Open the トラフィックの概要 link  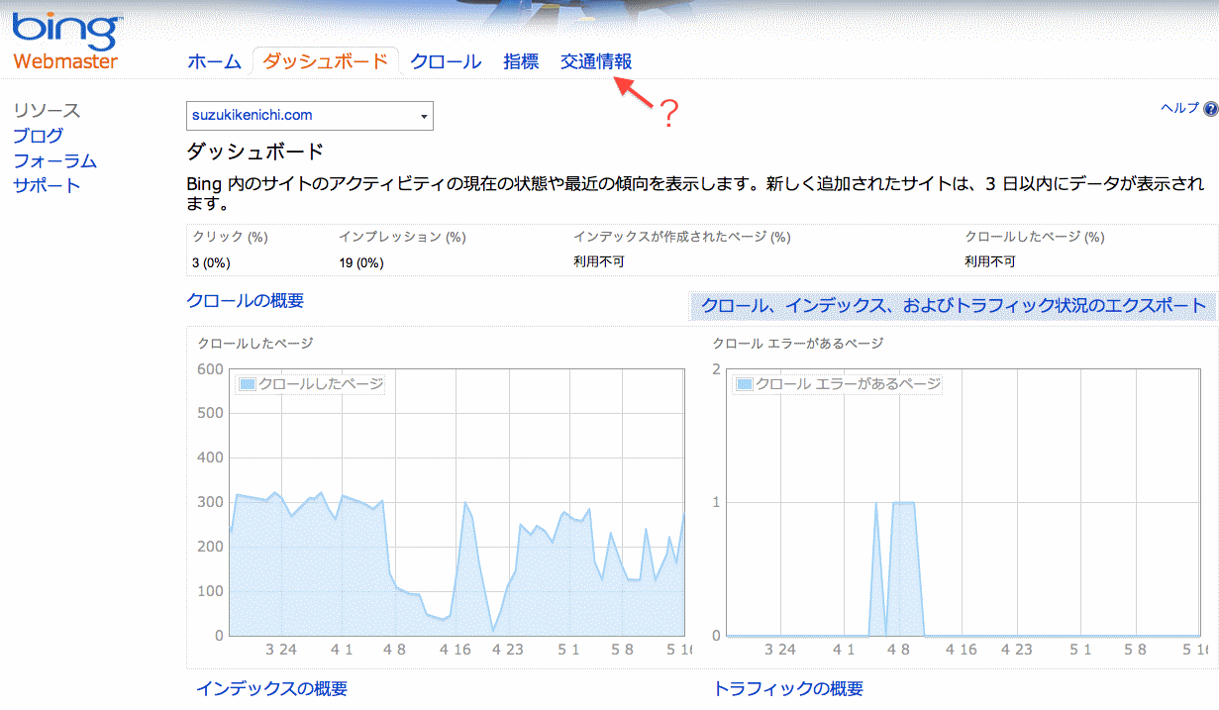tap(788, 688)
